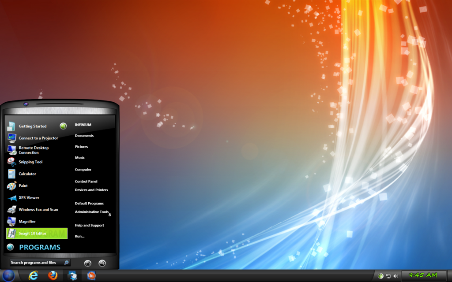
Task: Open Help and Support link
Action: (x=89, y=225)
